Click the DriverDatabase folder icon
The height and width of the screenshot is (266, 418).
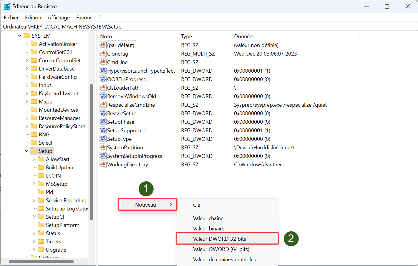(34, 68)
